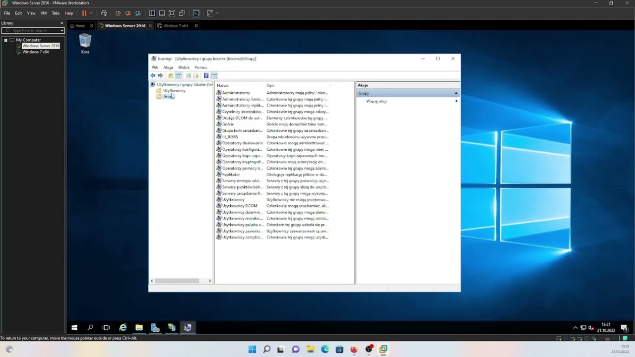The height and width of the screenshot is (357, 635).
Task: Open Help icon in lusrmgr toolbar
Action: pyautogui.click(x=206, y=75)
